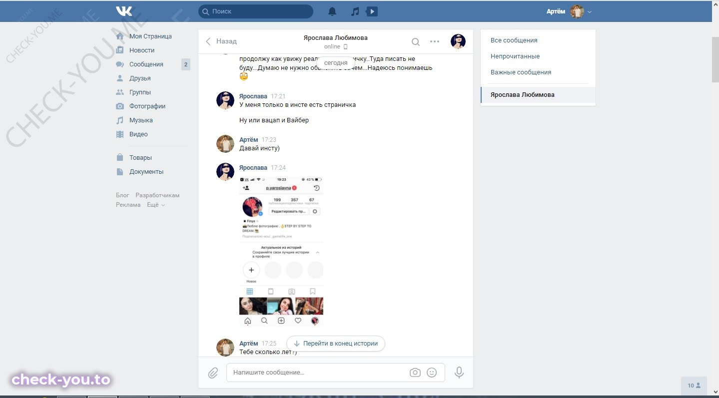Click Ярослава's name on the 17:21 message

253,96
